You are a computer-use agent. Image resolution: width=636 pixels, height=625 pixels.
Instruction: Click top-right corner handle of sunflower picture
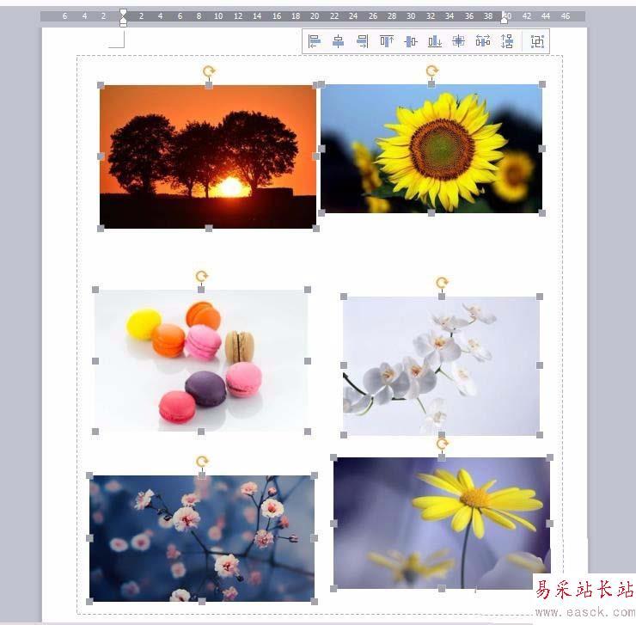(542, 84)
